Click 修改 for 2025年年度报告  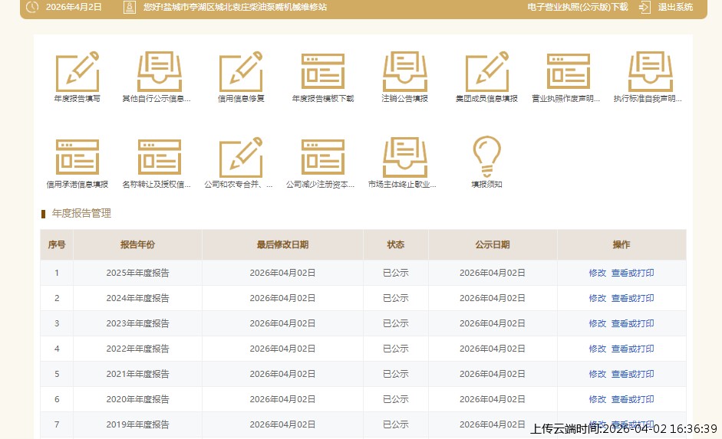(x=598, y=273)
